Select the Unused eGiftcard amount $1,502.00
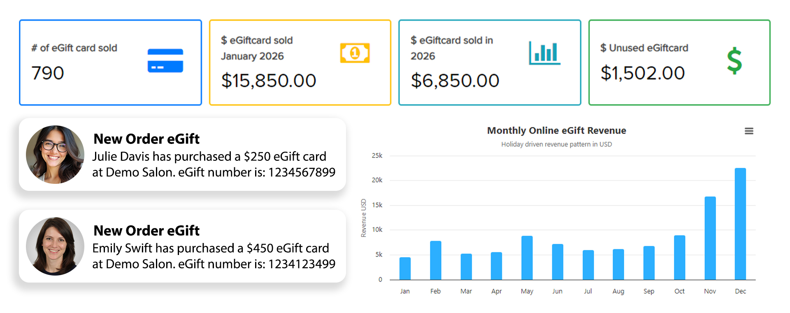 coord(642,73)
